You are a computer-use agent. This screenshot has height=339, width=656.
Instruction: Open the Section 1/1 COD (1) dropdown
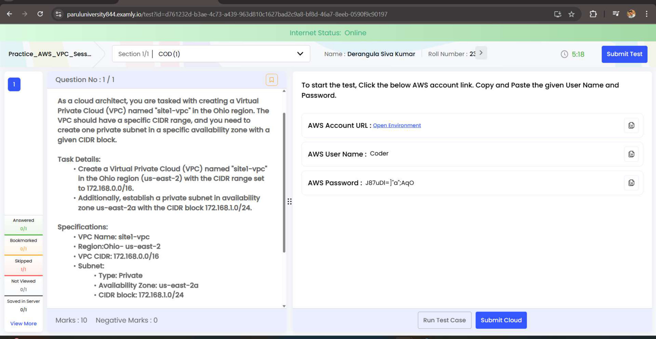211,54
